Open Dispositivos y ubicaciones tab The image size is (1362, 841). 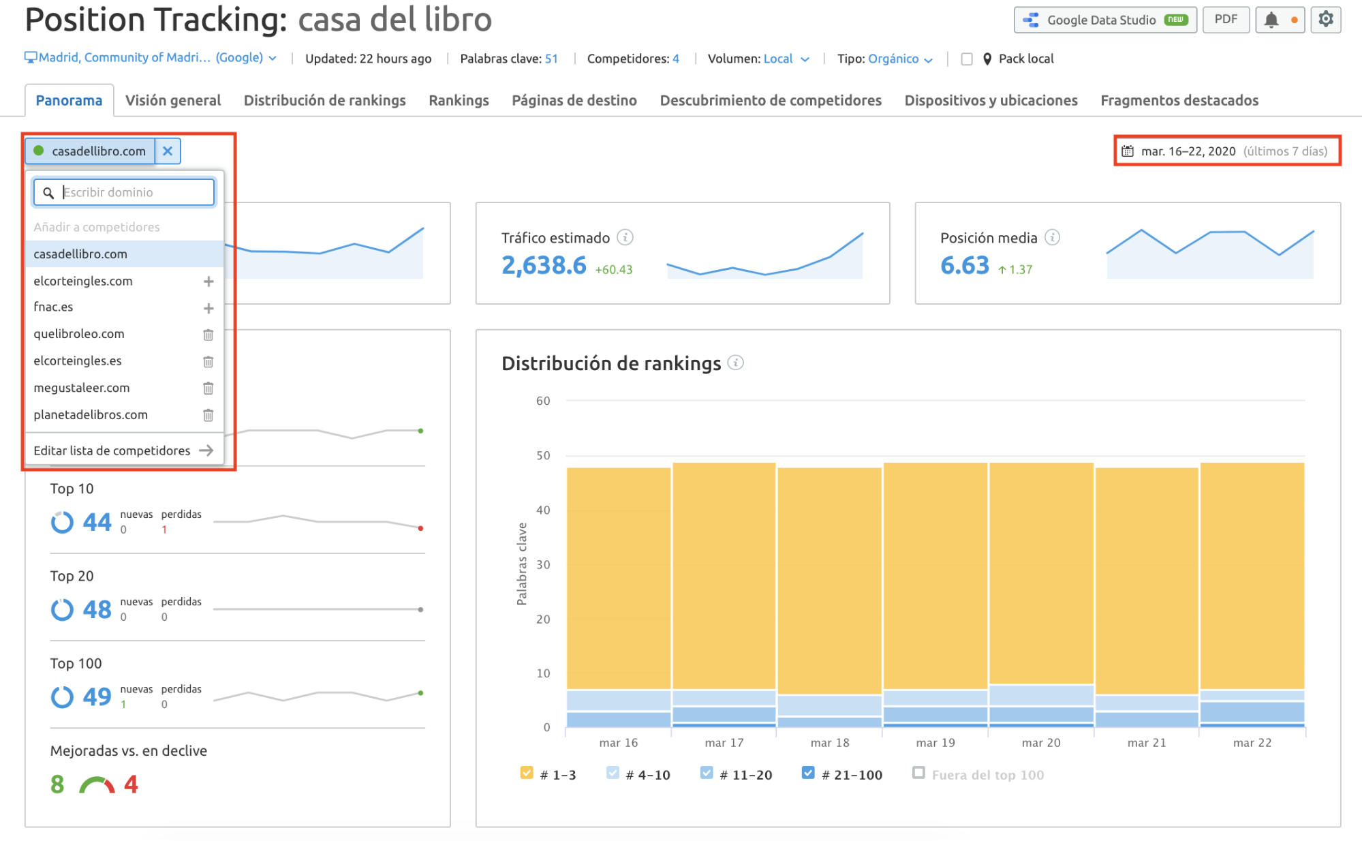point(991,100)
